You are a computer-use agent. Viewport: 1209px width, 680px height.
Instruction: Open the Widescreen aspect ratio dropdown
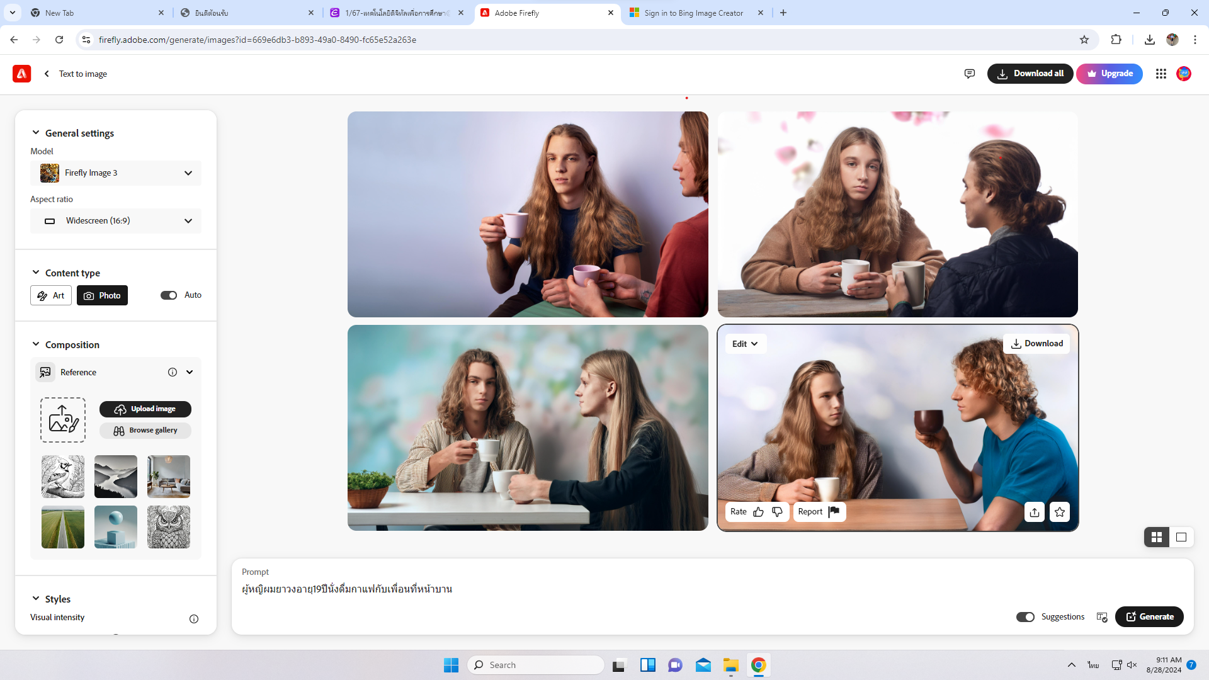pyautogui.click(x=116, y=221)
